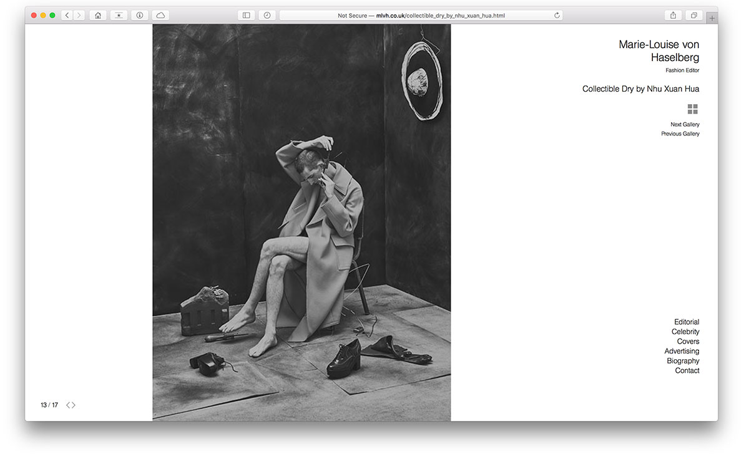Open the Celebrity section

pos(685,332)
